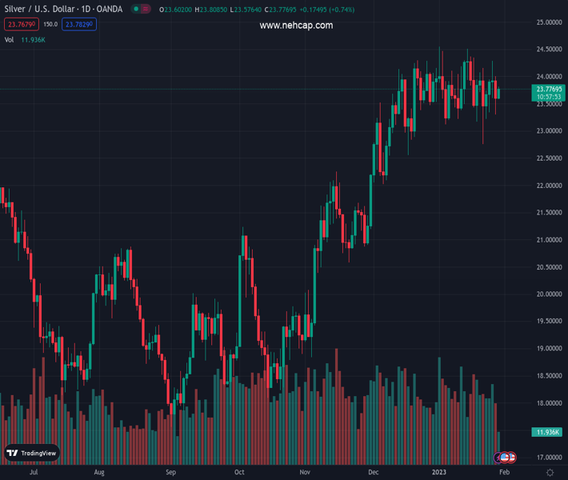The width and height of the screenshot is (568, 480).
Task: Click the current price label 23.77695
Action: [550, 89]
